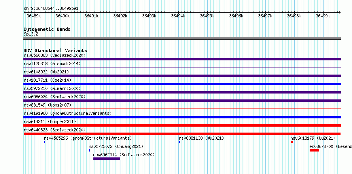Click the 36495k ruler position

[x=207, y=16]
